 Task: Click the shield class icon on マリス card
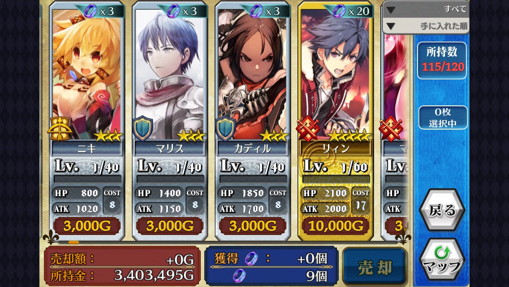pyautogui.click(x=142, y=128)
